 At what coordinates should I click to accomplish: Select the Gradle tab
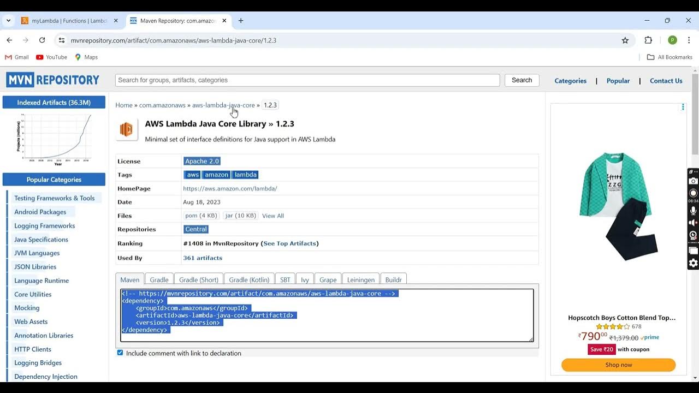[x=159, y=279]
